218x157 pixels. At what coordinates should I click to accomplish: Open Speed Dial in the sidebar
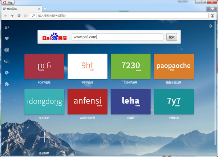(x=7, y=27)
